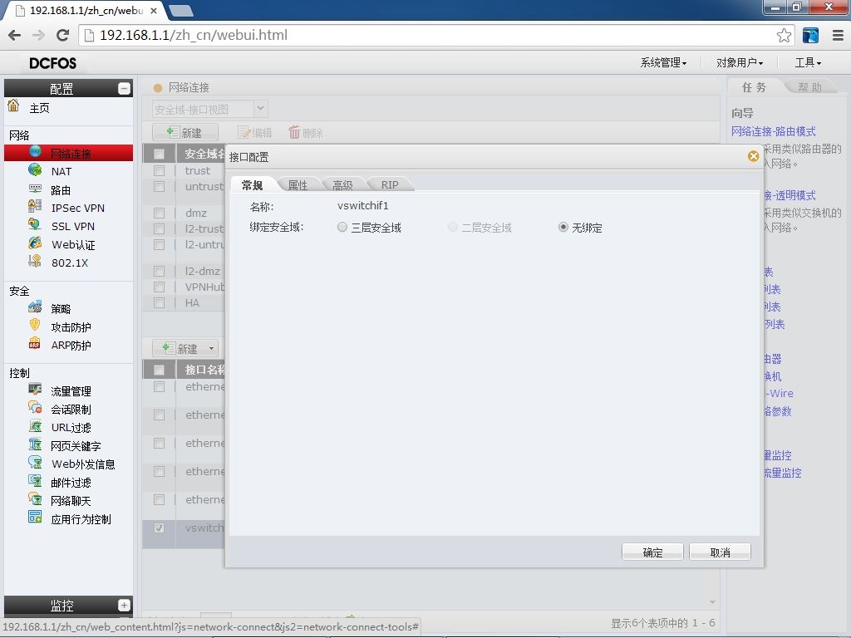Check the trust zone checkbox

(159, 171)
